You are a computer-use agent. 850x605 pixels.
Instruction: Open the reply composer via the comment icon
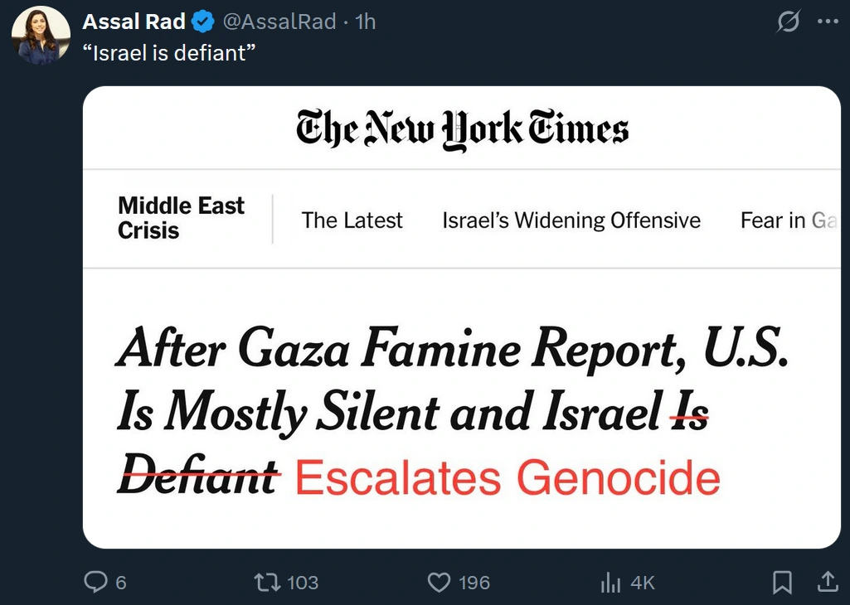click(x=96, y=583)
